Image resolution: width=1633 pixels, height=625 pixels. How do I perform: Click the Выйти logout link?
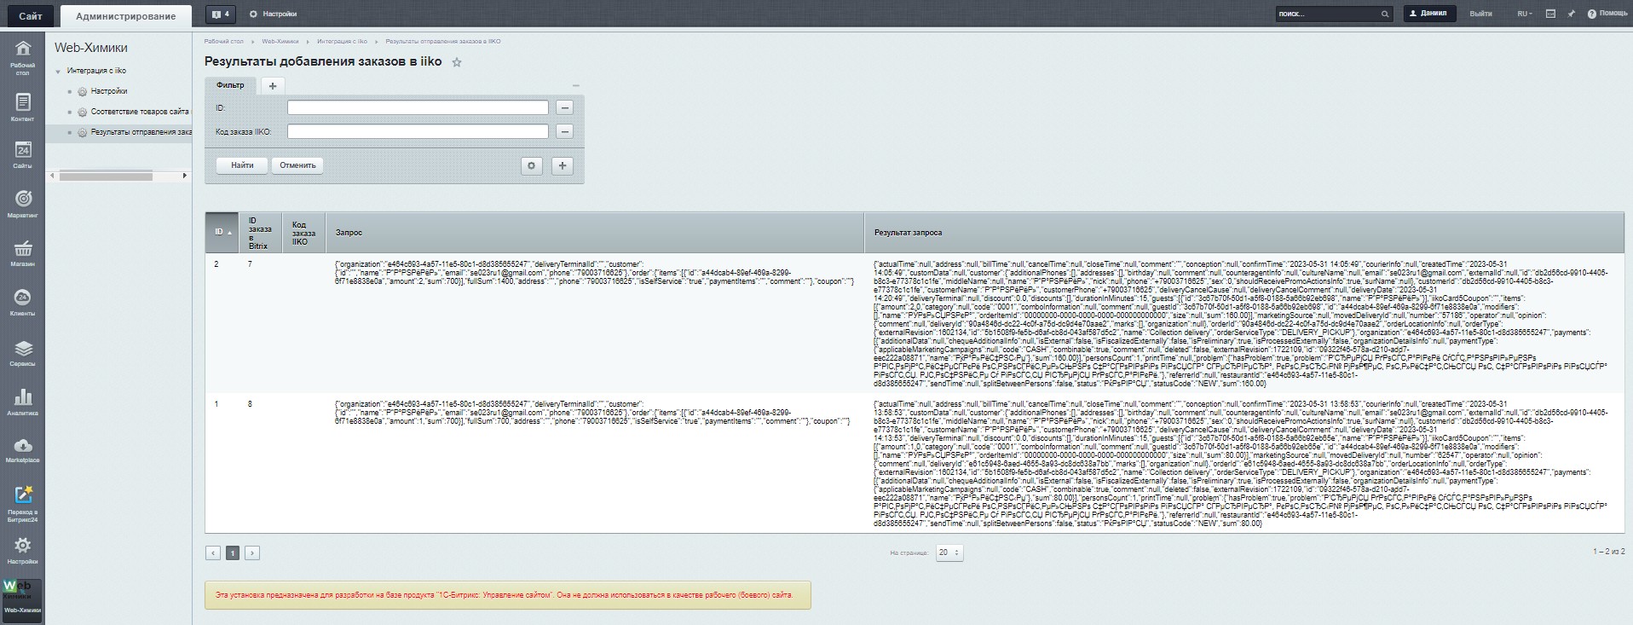pos(1481,14)
